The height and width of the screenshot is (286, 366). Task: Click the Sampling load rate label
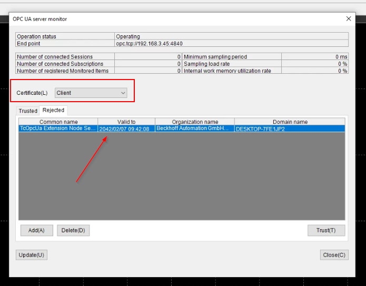tap(207, 64)
